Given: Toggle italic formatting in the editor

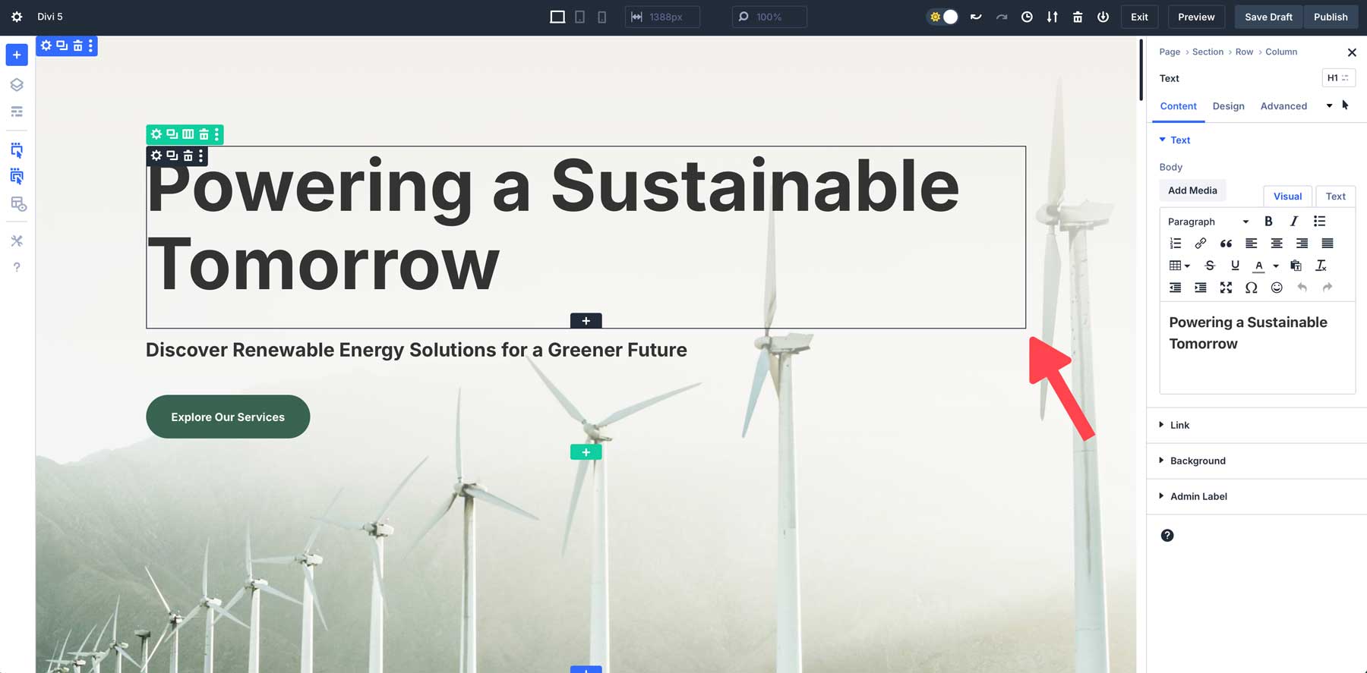Looking at the screenshot, I should click(x=1294, y=222).
